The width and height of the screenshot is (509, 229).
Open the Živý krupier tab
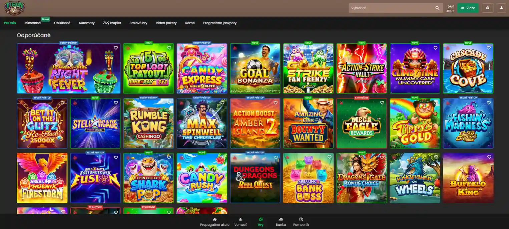pyautogui.click(x=112, y=23)
